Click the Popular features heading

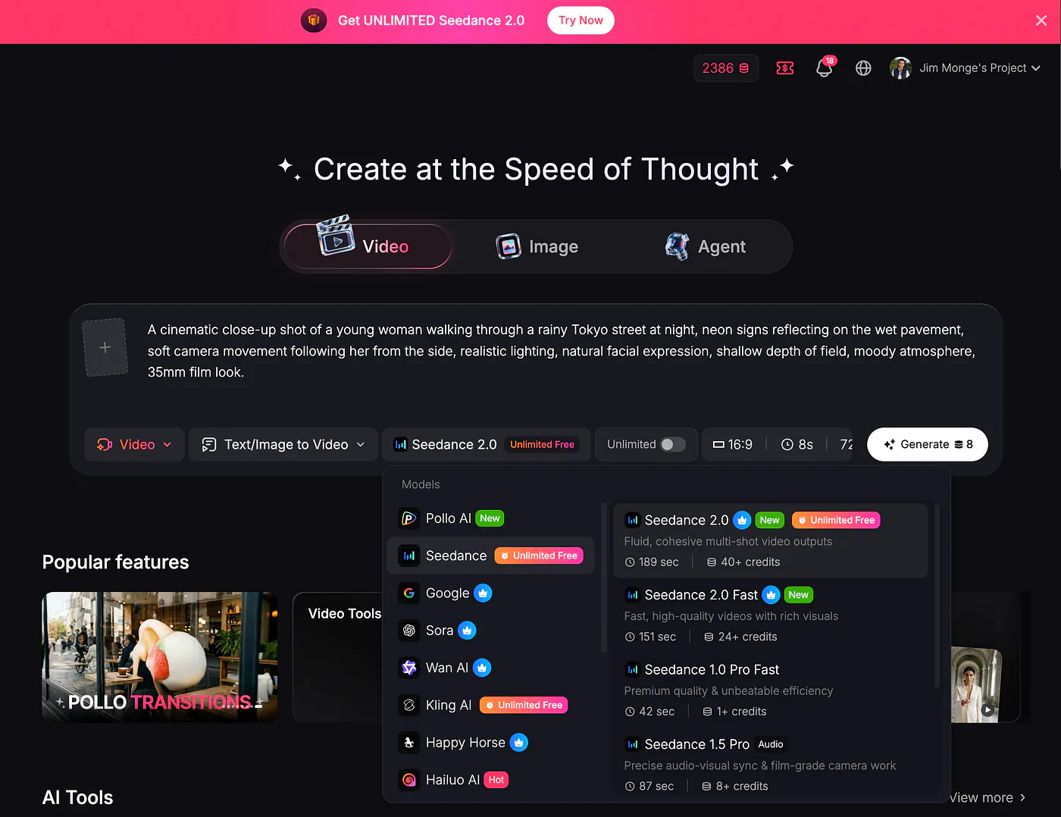[115, 562]
